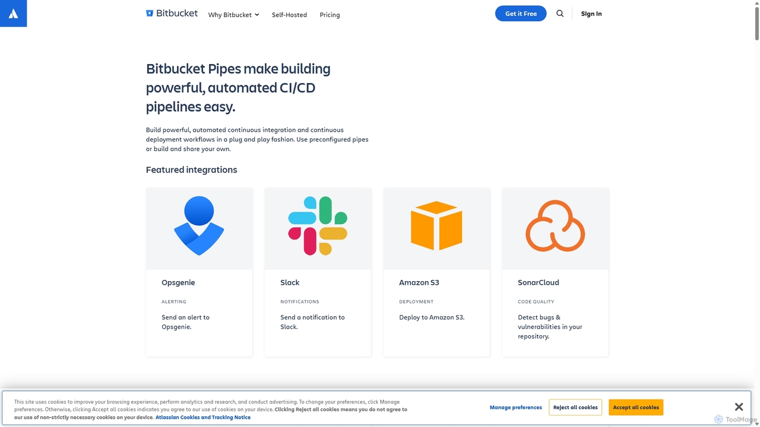This screenshot has width=760, height=427.
Task: Click the scrollbar up arrow
Action: [756, 4]
